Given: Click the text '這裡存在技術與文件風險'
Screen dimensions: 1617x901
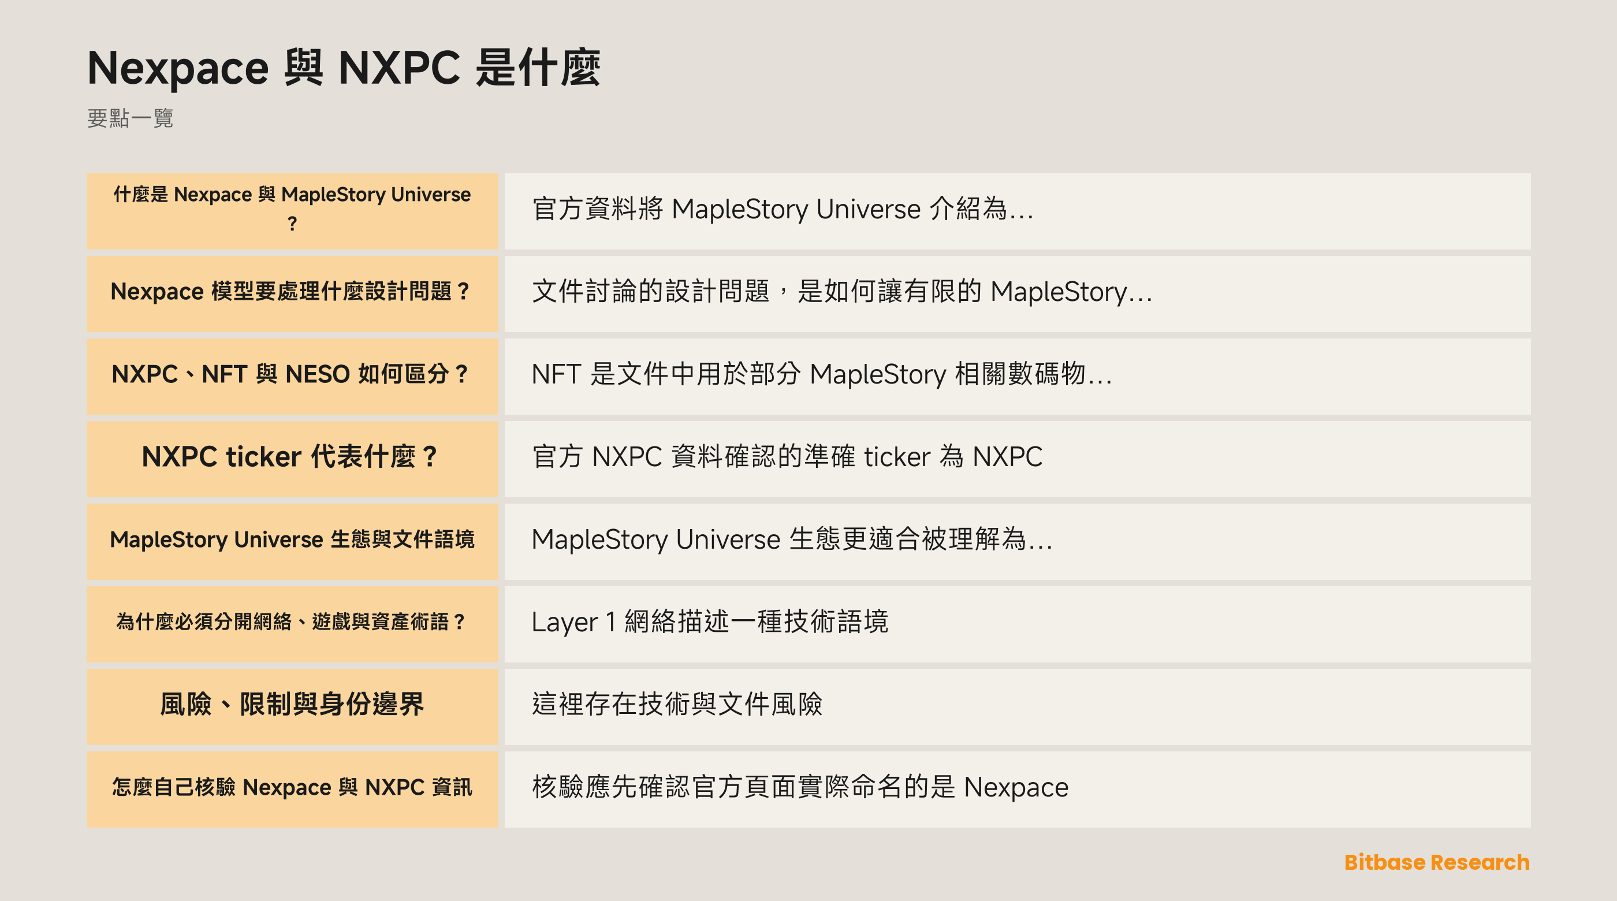Looking at the screenshot, I should pos(677,705).
